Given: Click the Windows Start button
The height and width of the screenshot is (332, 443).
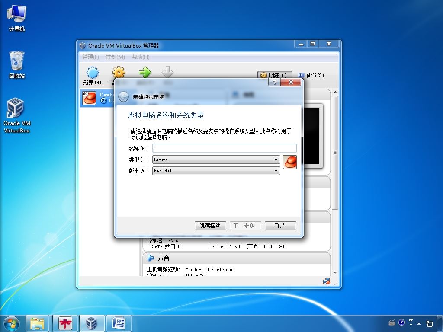Looking at the screenshot, I should click(12, 323).
